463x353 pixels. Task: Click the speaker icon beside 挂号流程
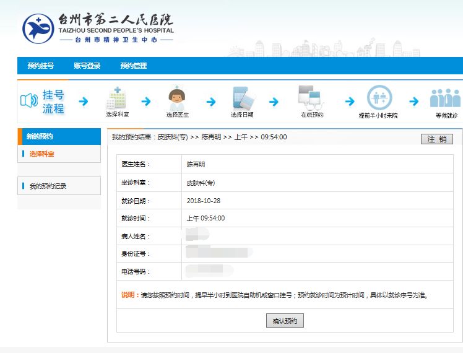click(x=29, y=100)
